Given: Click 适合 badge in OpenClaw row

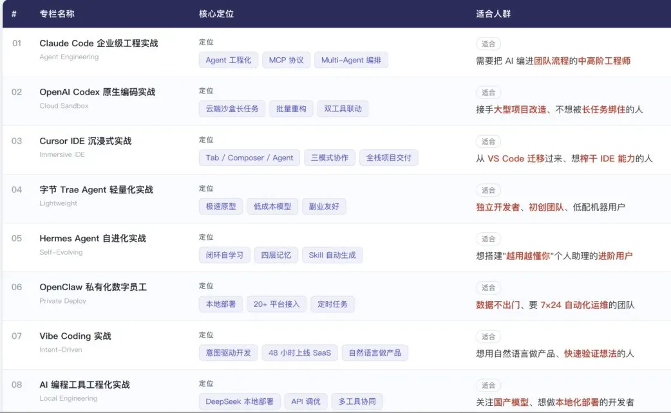Looking at the screenshot, I should pyautogui.click(x=488, y=288).
